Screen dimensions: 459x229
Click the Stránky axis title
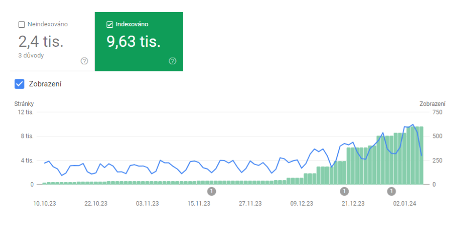pyautogui.click(x=24, y=104)
